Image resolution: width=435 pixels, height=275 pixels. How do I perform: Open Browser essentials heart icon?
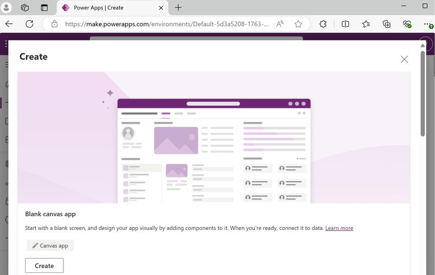(407, 24)
